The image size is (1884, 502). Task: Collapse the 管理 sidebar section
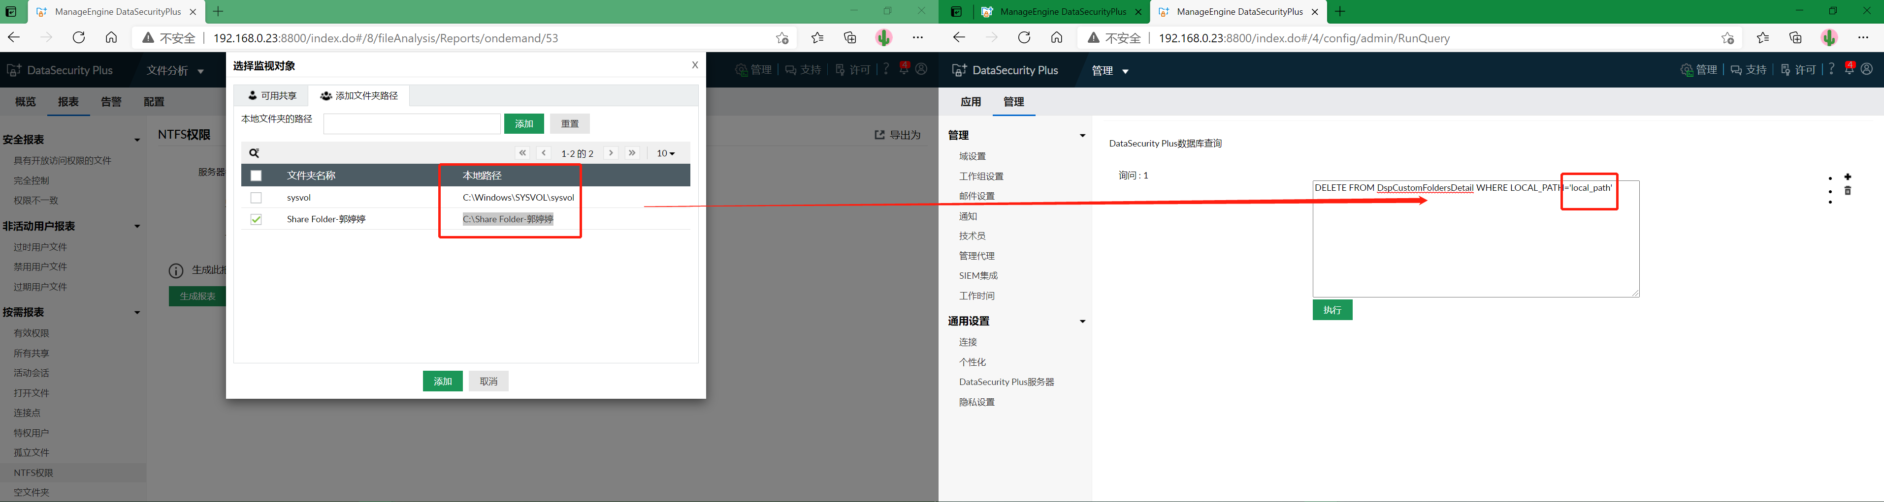[x=1082, y=135]
